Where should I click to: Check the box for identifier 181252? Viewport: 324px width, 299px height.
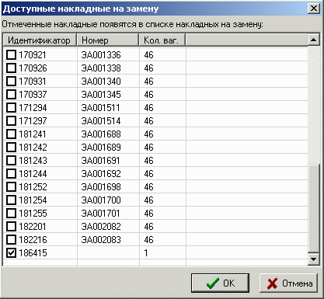[x=11, y=186]
